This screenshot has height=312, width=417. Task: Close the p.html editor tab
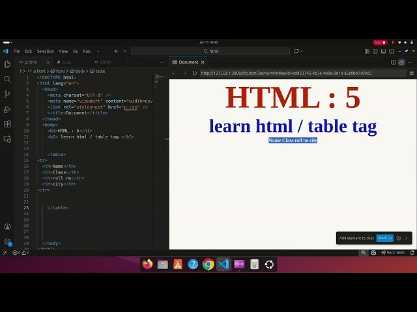point(48,62)
